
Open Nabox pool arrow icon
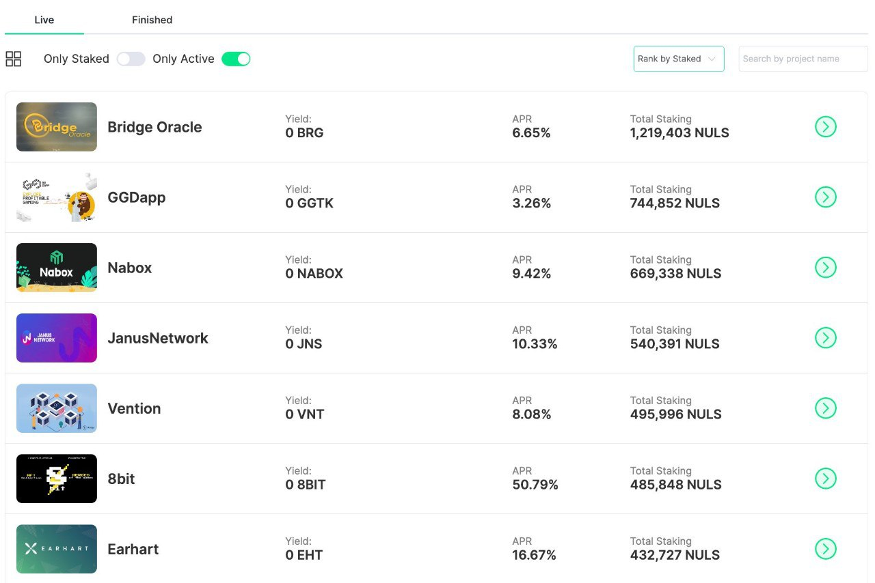point(826,268)
